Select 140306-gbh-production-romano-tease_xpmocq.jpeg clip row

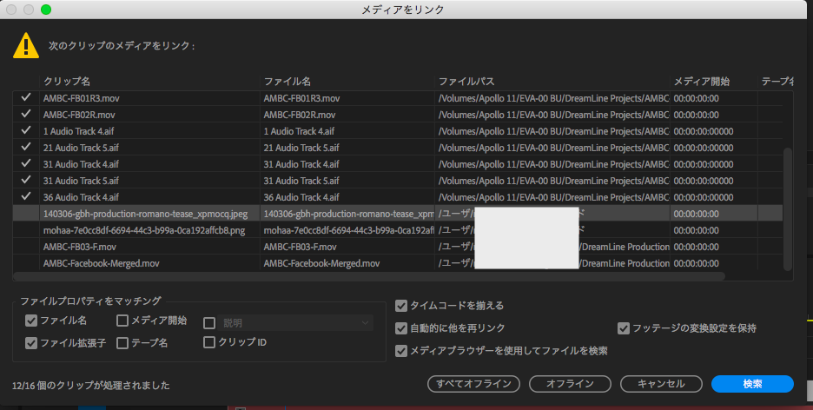(x=398, y=214)
